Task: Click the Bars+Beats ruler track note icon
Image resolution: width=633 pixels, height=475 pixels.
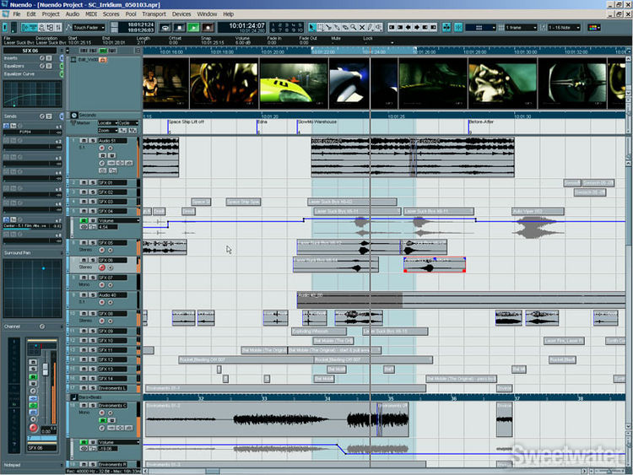Action: [x=73, y=397]
